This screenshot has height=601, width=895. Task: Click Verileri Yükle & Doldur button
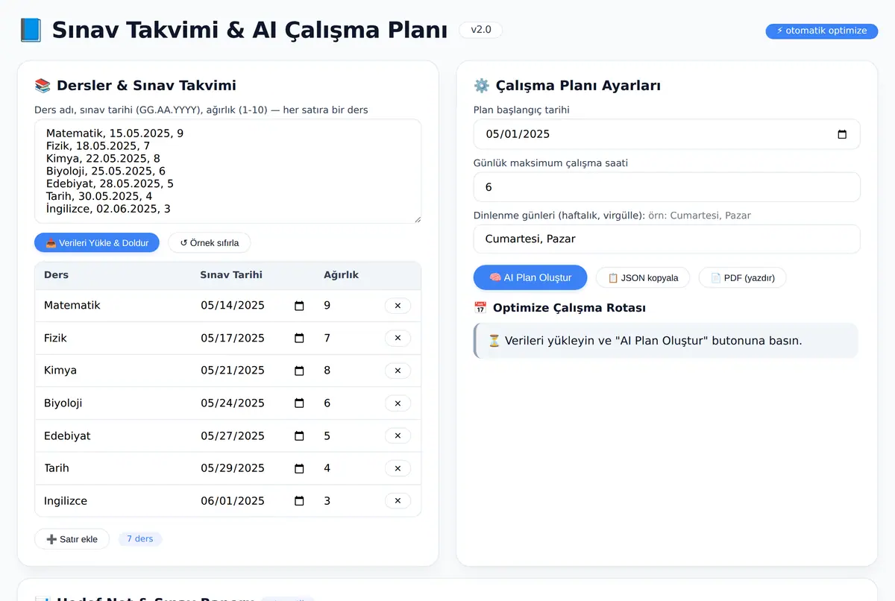pos(97,242)
